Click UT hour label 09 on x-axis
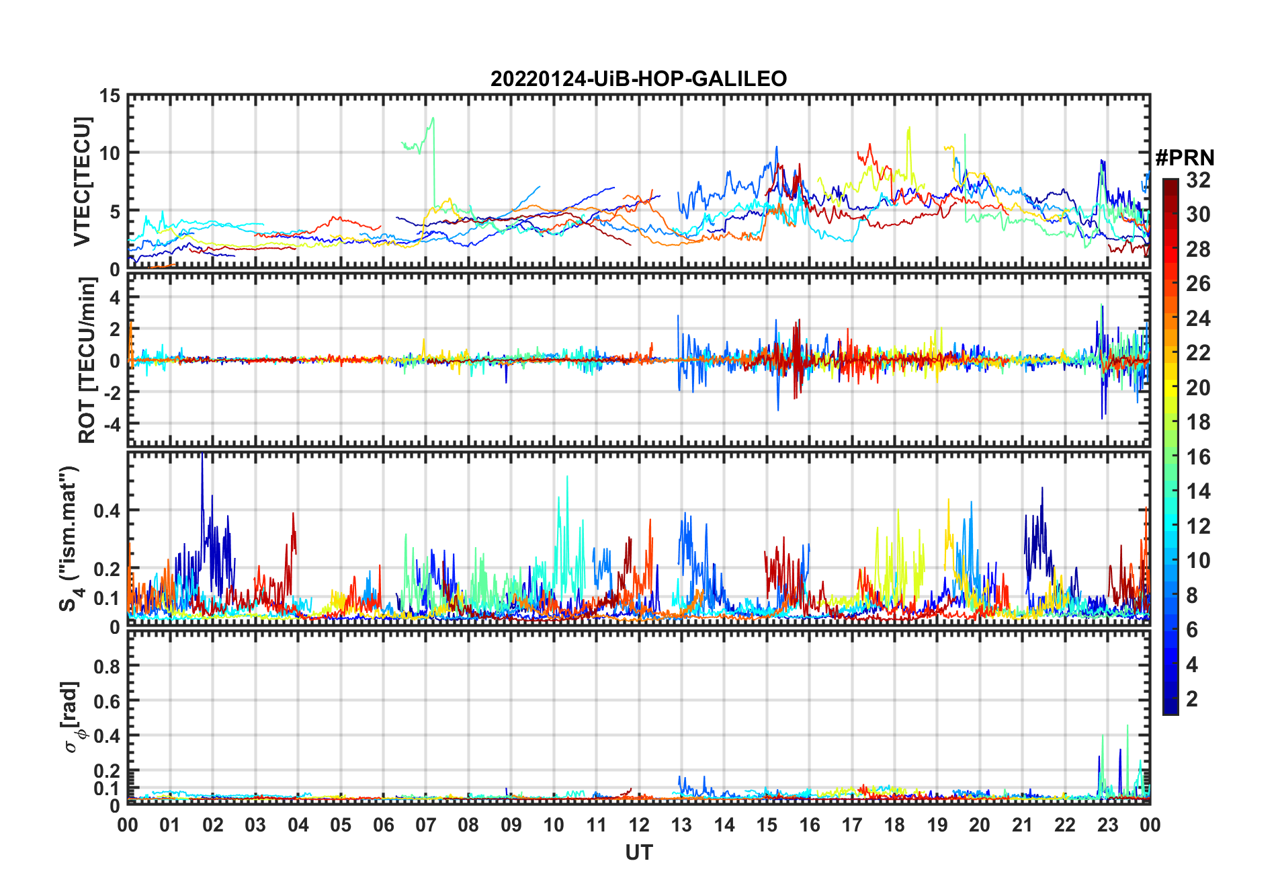This screenshot has width=1278, height=894. (511, 825)
